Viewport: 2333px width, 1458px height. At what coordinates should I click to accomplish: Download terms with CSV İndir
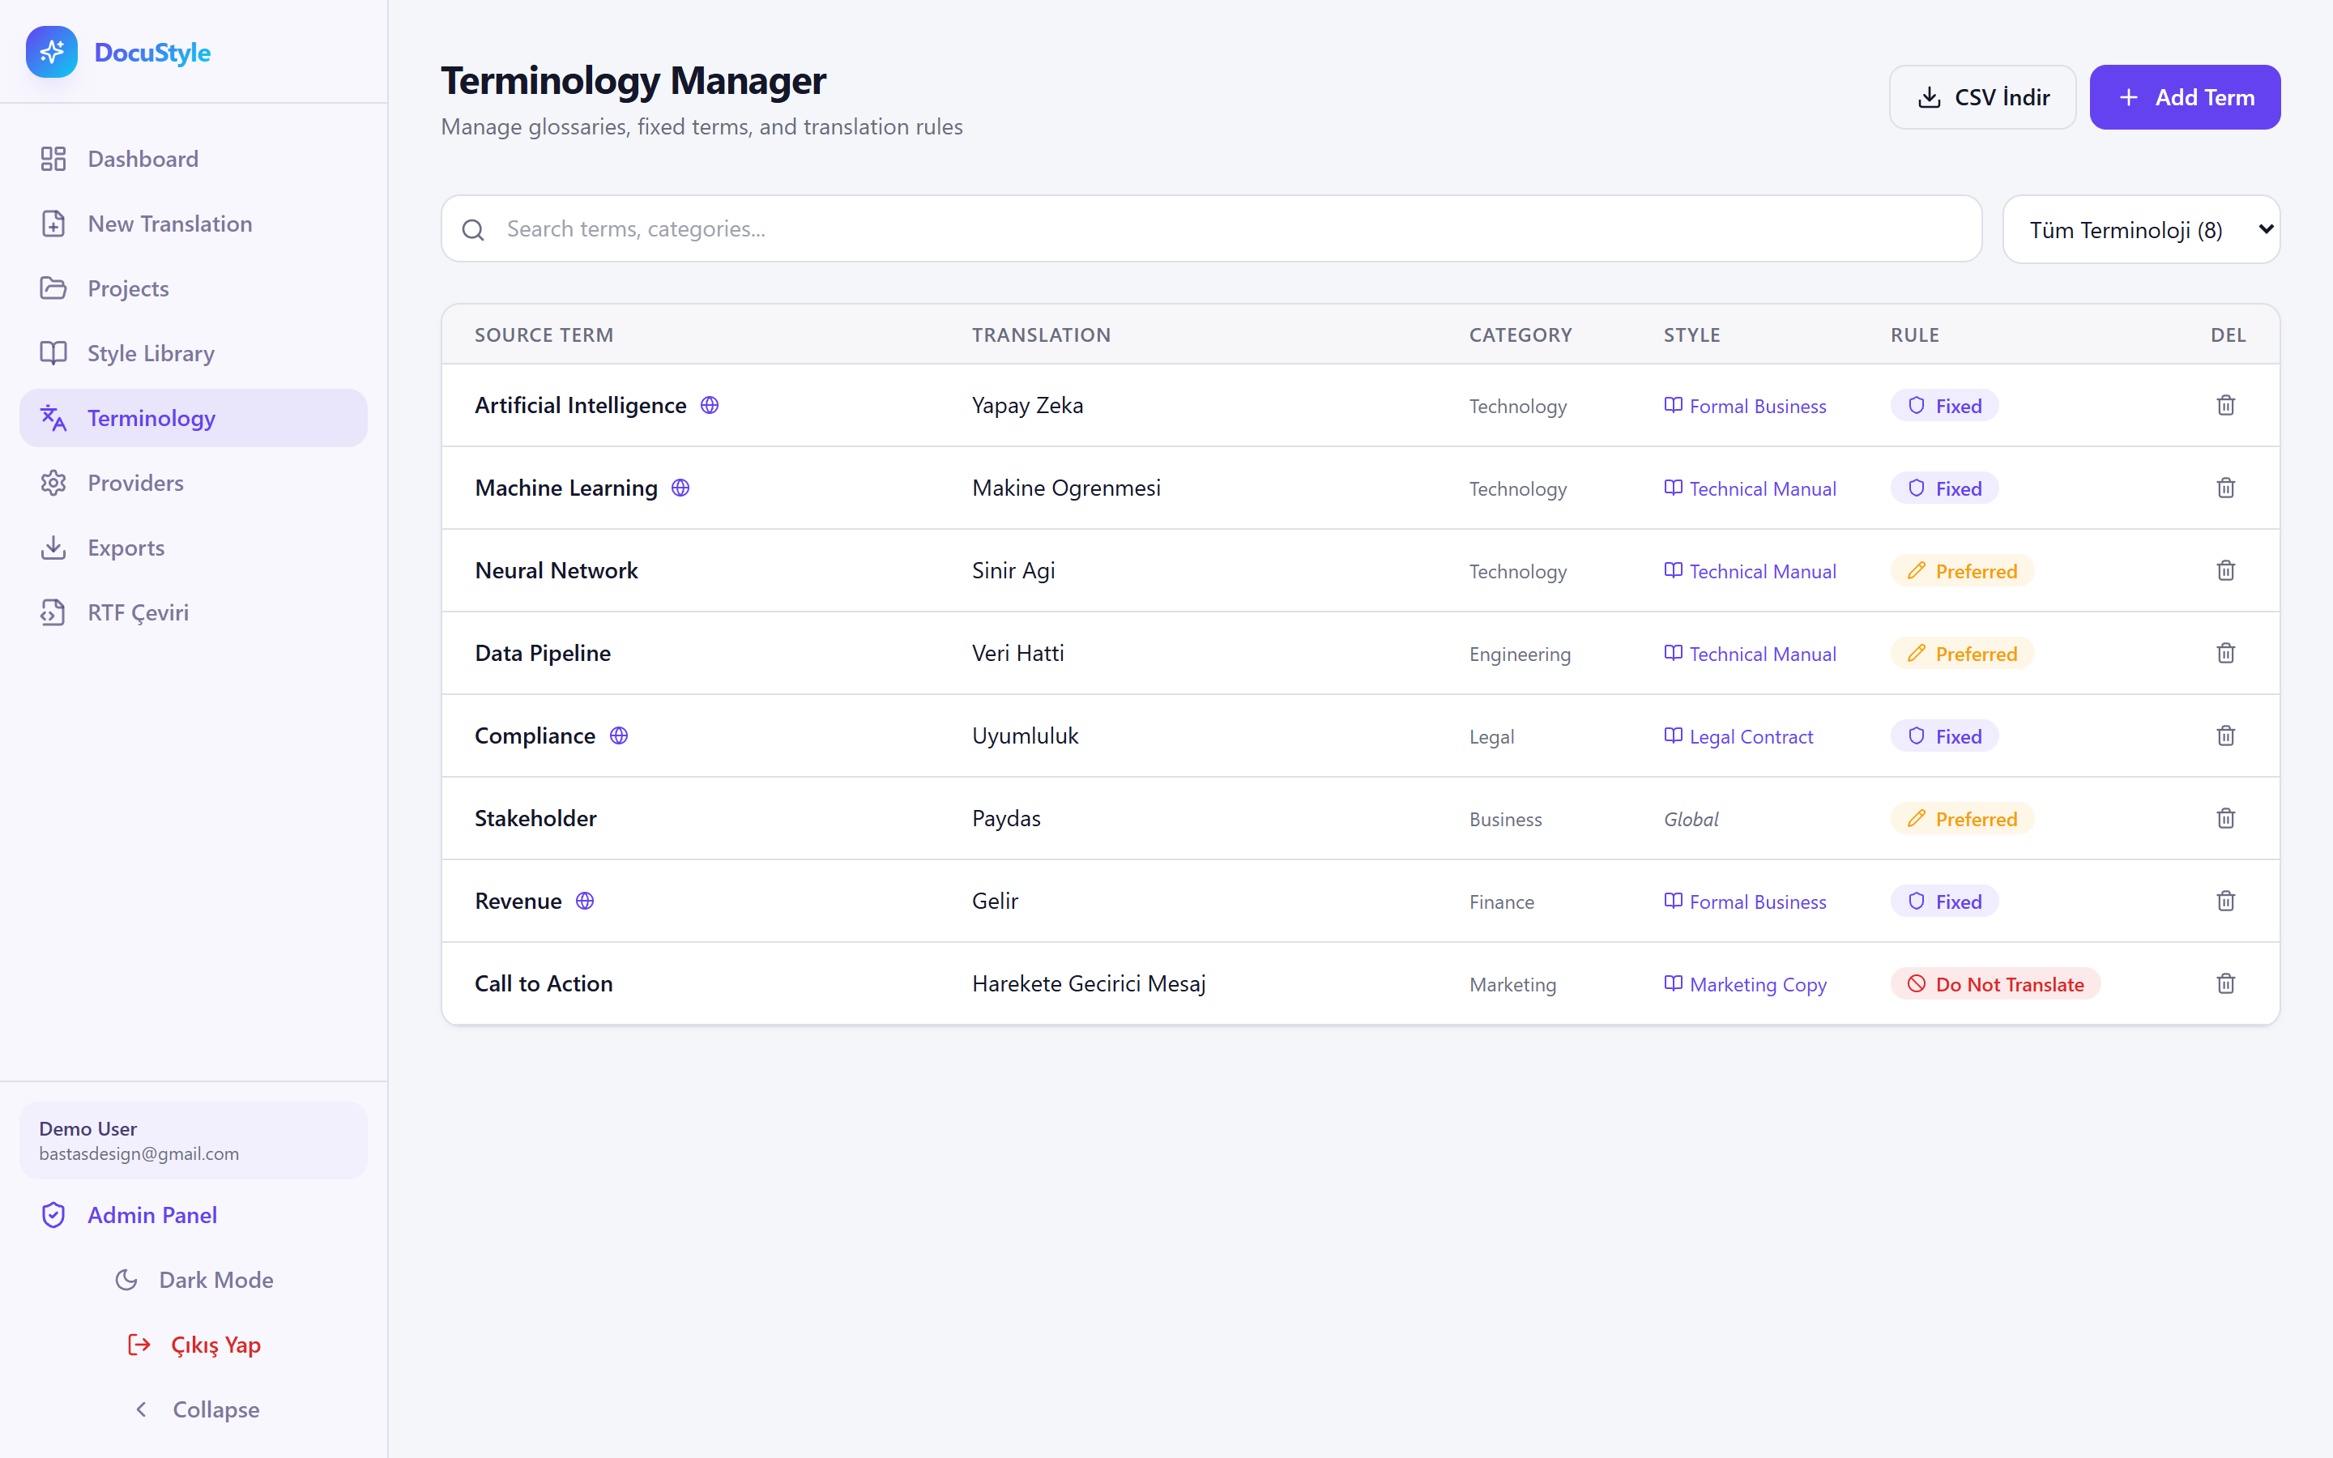click(x=1982, y=97)
